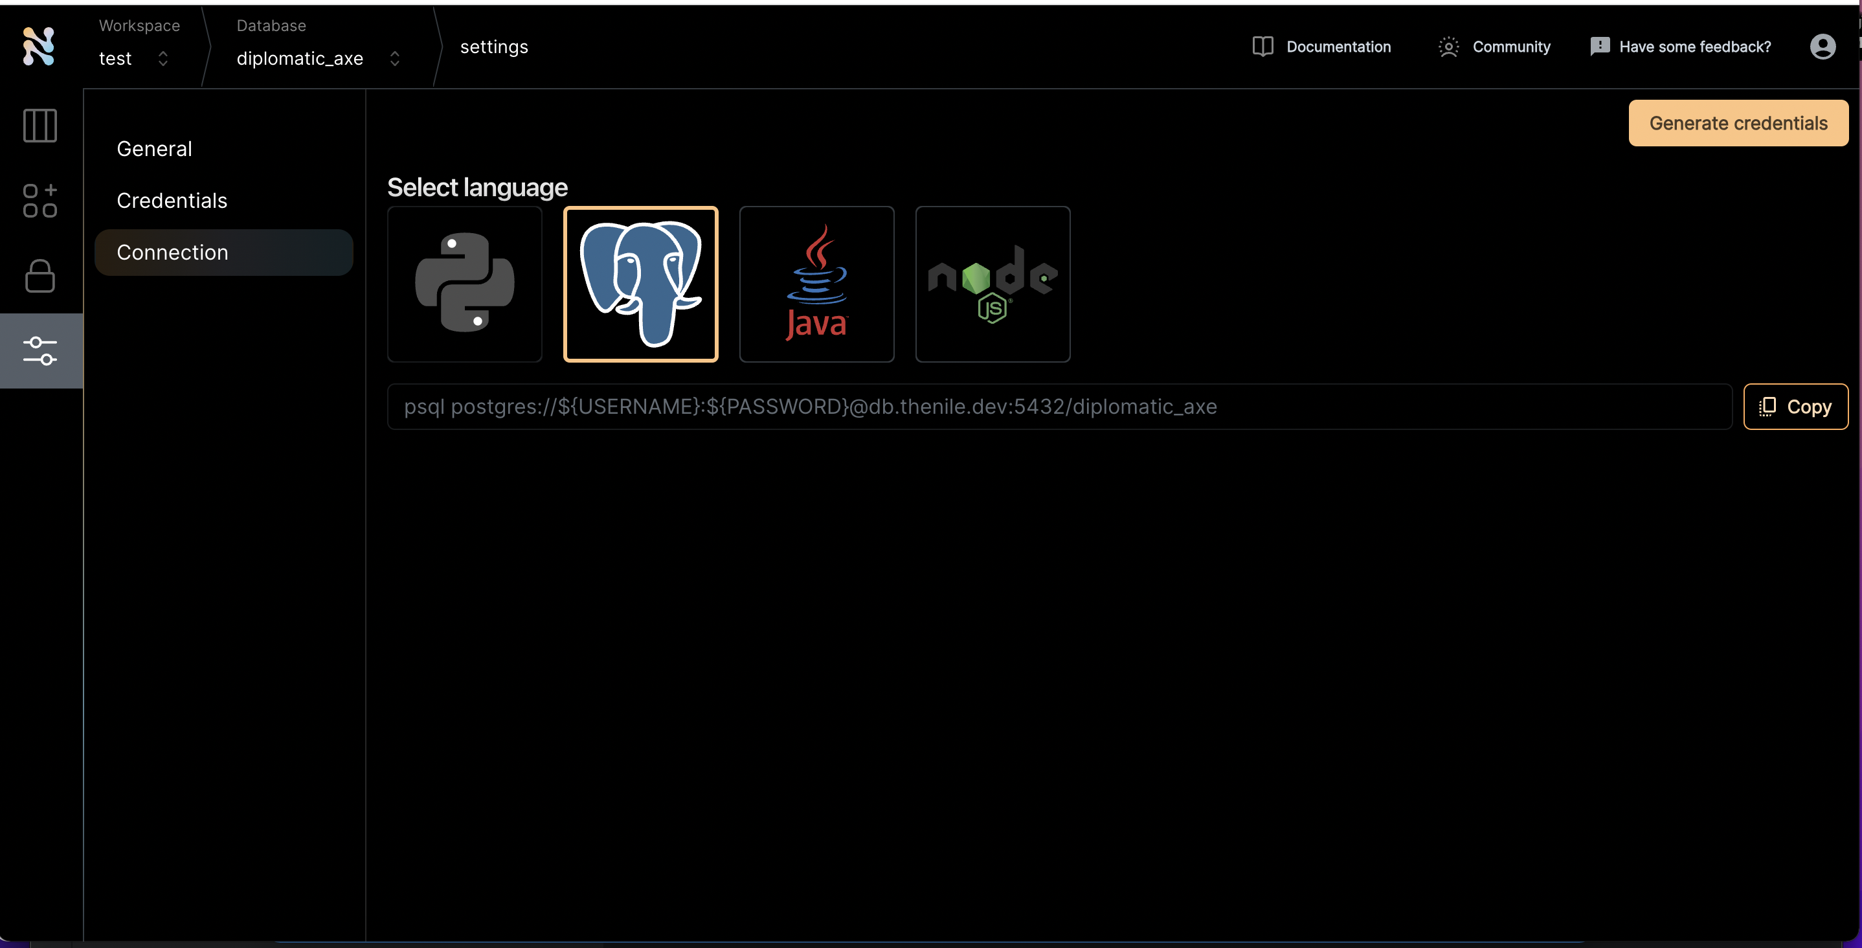
Task: Open the Documentation link
Action: click(1321, 47)
